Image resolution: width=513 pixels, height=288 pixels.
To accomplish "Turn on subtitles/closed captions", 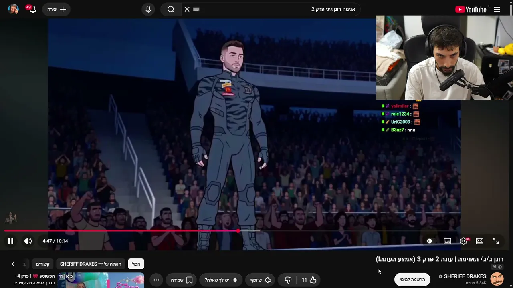I will [447, 241].
